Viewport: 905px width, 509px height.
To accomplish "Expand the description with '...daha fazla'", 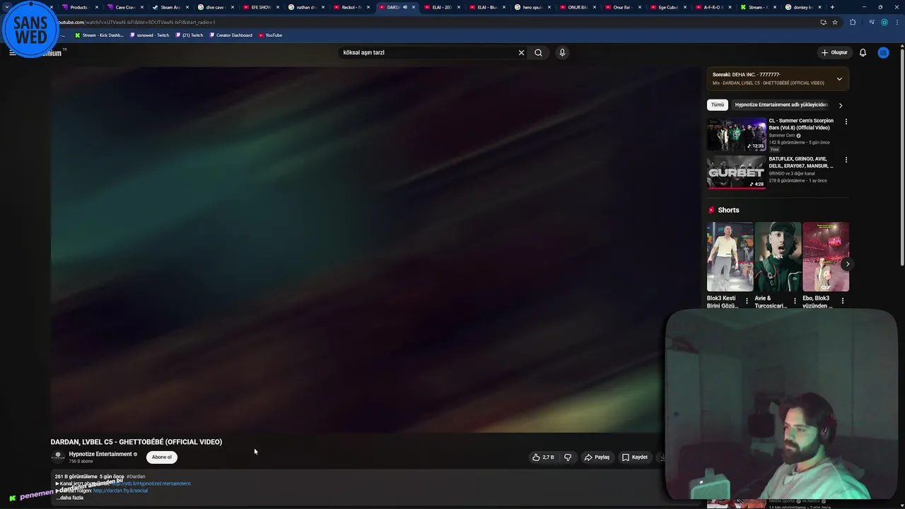I will pos(70,498).
